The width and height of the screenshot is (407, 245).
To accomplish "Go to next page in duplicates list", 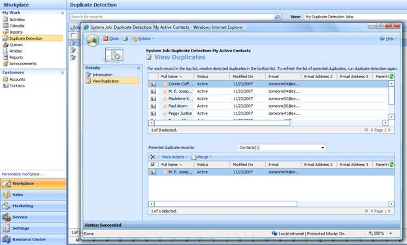I will (x=389, y=211).
